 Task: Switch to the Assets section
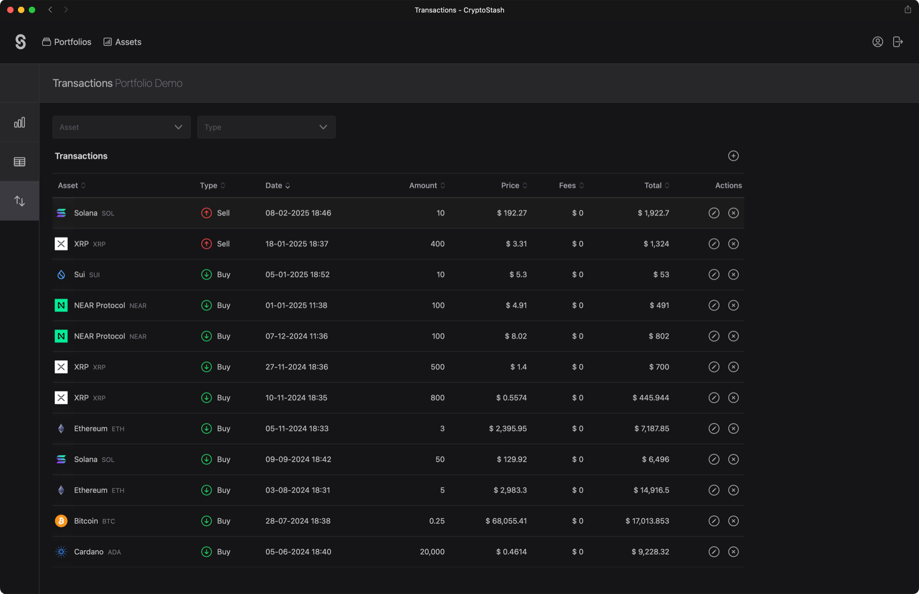click(122, 41)
